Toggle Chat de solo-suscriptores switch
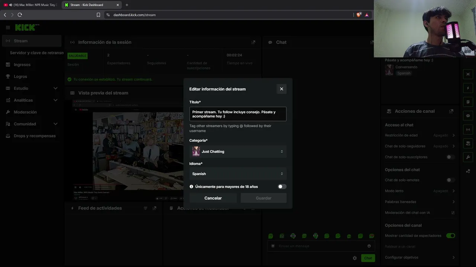 point(450,157)
